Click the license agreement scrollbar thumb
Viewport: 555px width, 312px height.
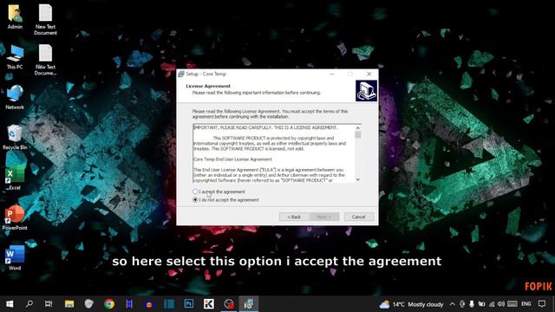358,135
